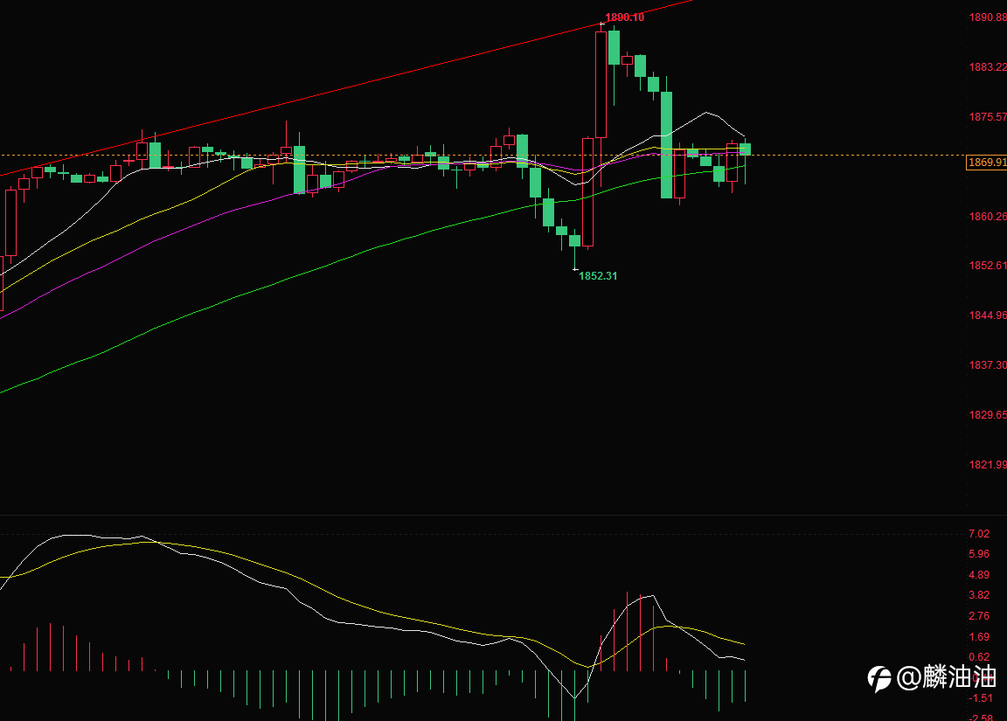Screen dimensions: 1007x721
Task: Click the MACD axis value -1.51
Action: (x=981, y=698)
